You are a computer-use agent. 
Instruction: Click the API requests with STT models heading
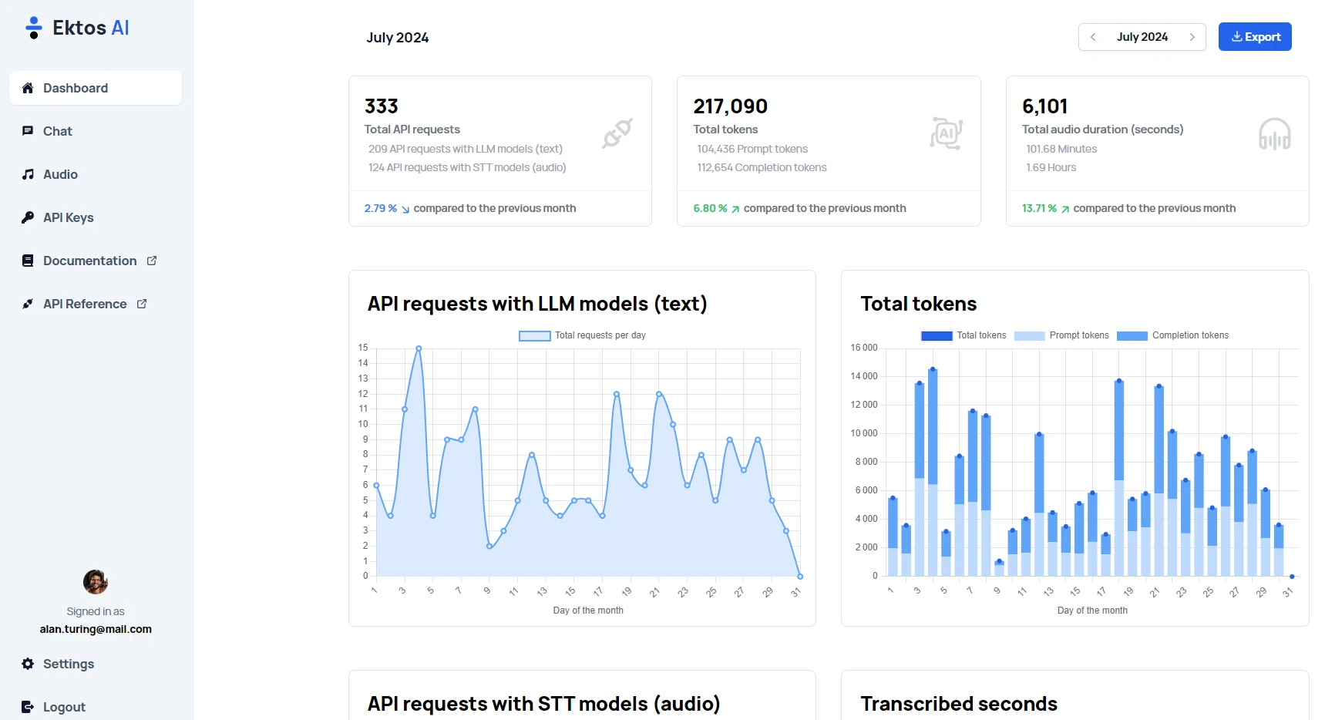[x=543, y=704]
